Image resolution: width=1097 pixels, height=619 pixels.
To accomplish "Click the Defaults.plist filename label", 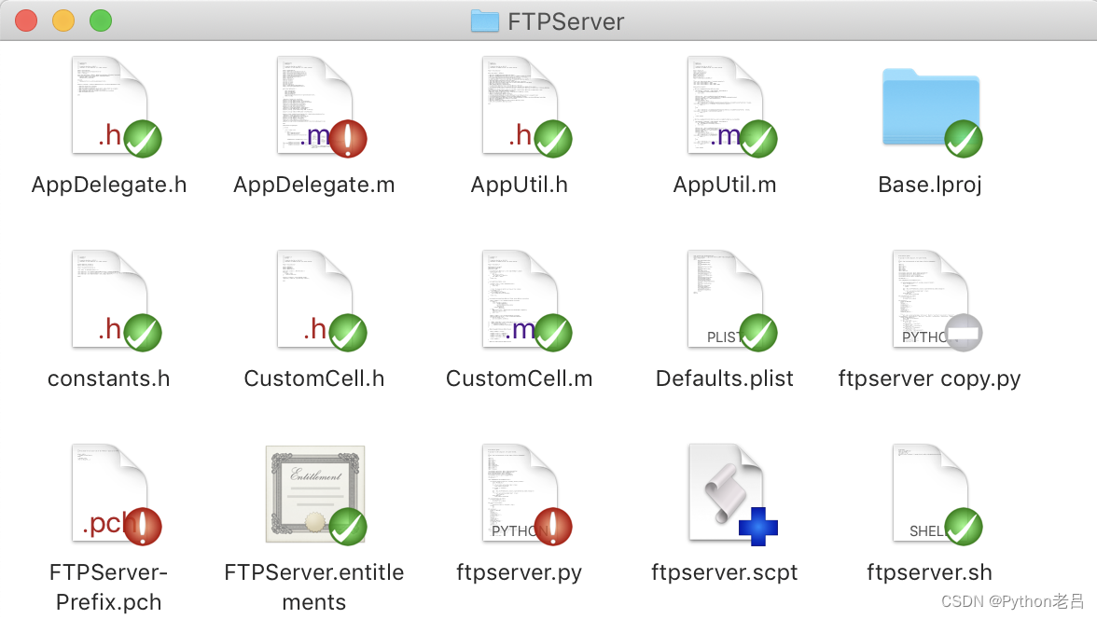I will [x=725, y=378].
